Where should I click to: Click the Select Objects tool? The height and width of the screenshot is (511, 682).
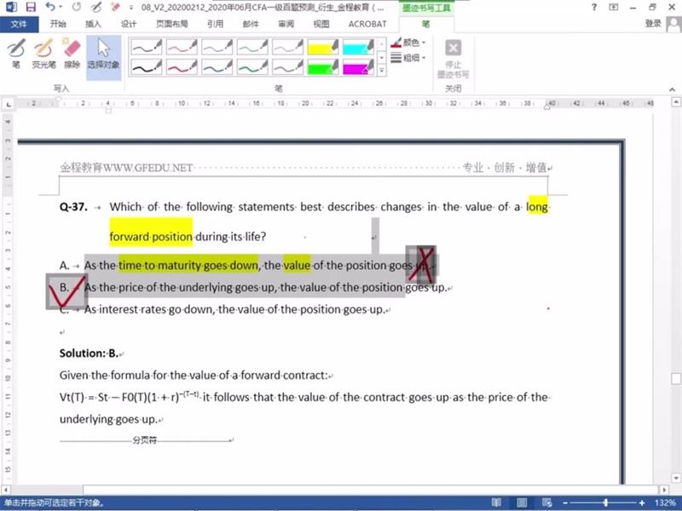(103, 52)
